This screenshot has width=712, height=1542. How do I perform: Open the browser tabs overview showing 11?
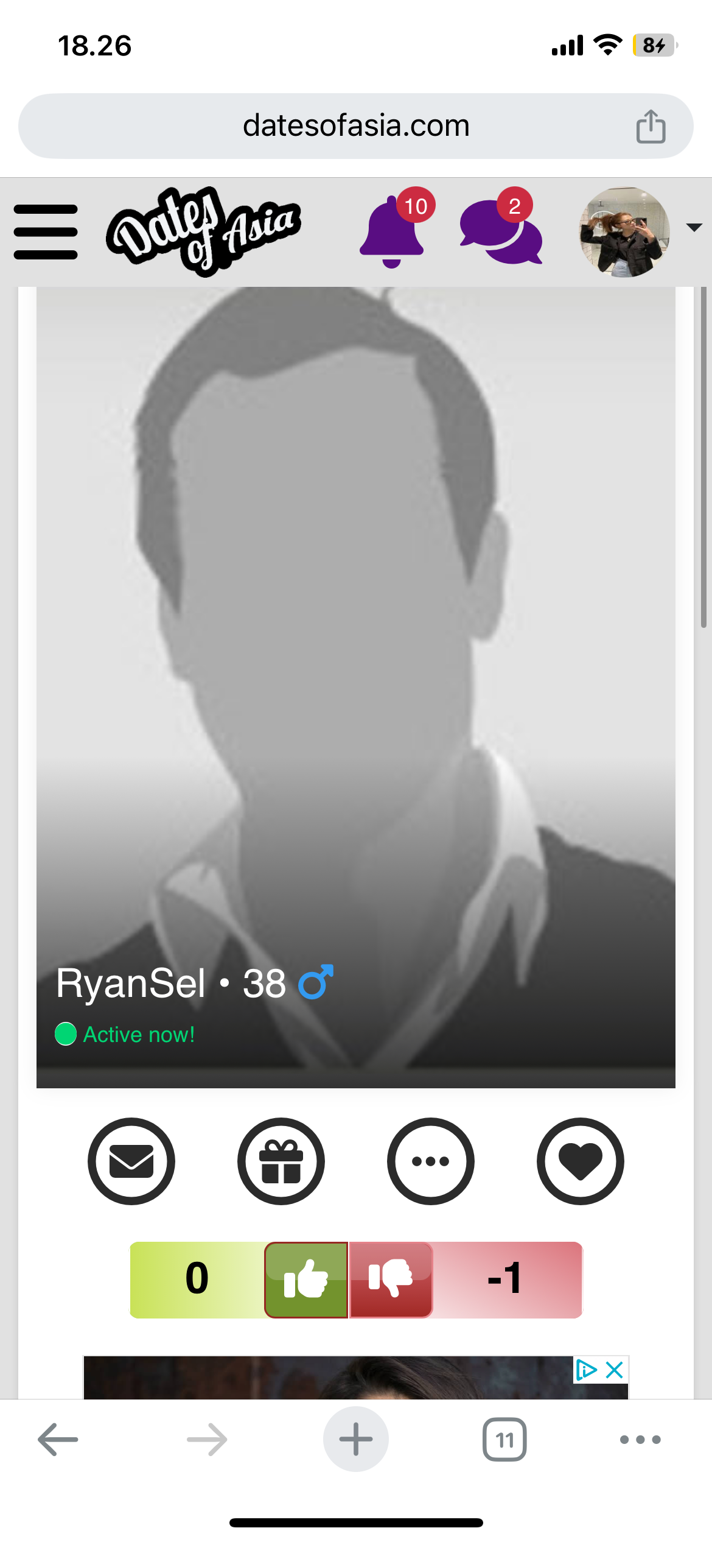coord(504,1440)
